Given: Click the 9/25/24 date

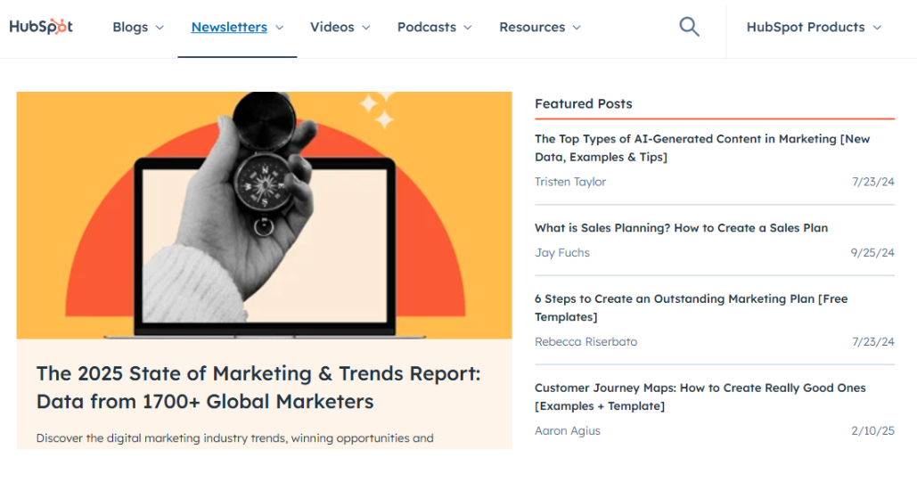Looking at the screenshot, I should (x=872, y=253).
